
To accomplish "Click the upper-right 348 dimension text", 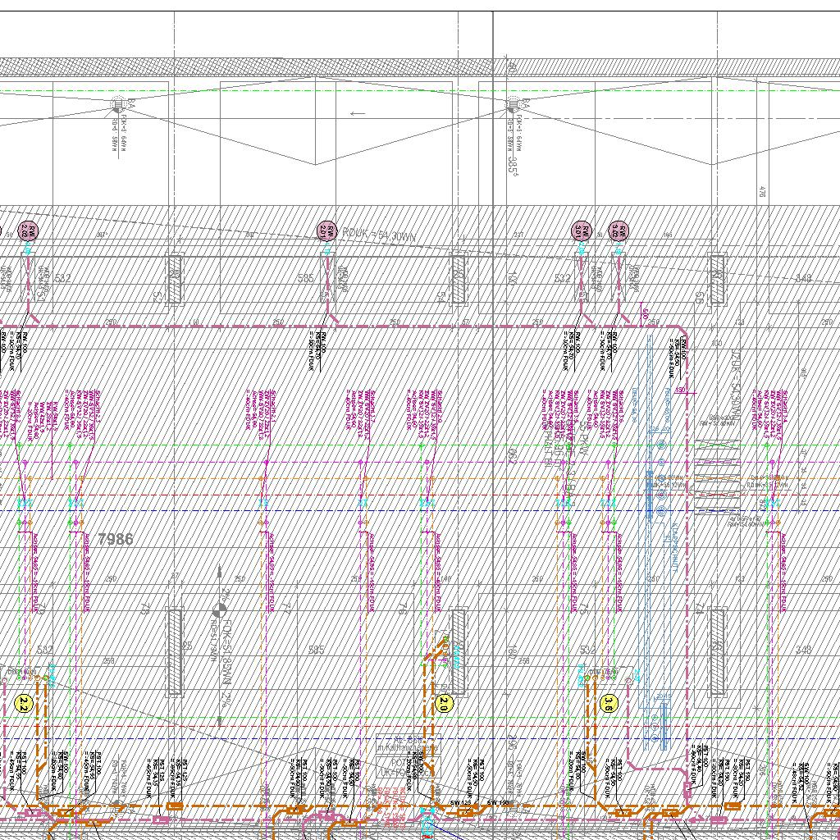I will [x=803, y=279].
